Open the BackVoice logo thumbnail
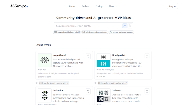 (45, 95)
